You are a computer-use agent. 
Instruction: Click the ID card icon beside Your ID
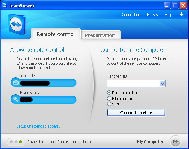tap(16, 82)
